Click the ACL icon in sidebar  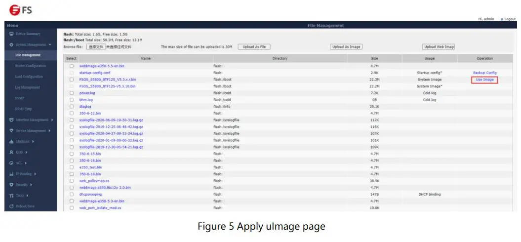pos(11,163)
